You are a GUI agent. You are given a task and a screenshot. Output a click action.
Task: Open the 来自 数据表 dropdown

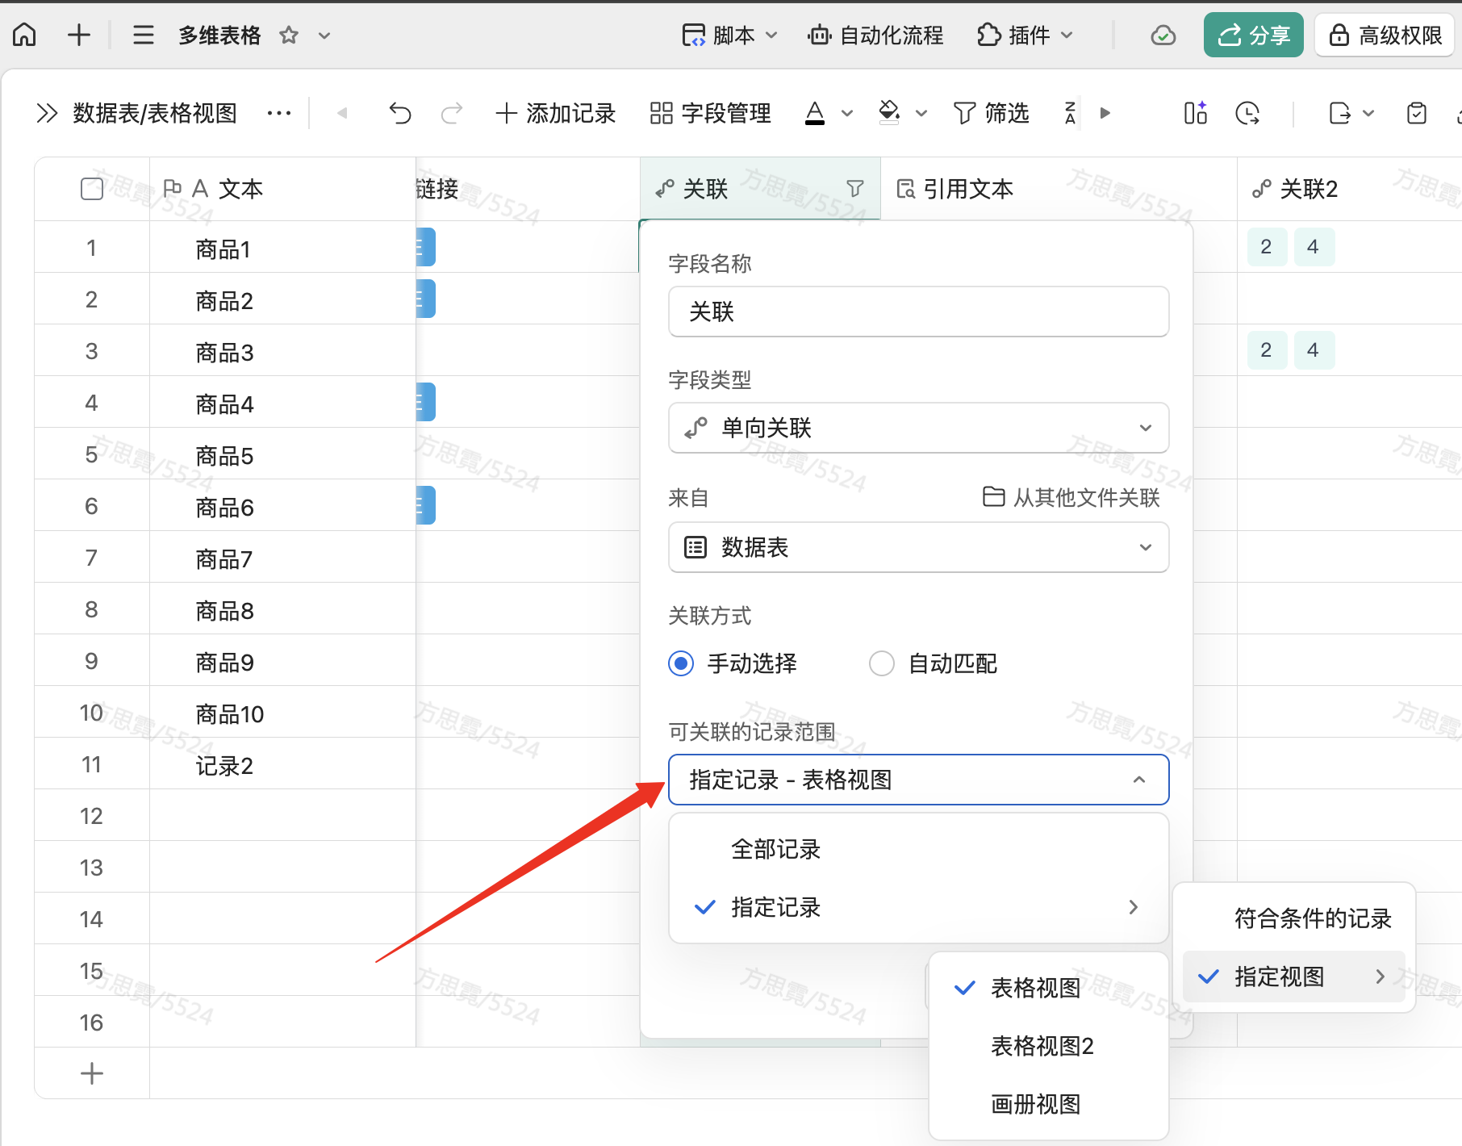coord(918,547)
